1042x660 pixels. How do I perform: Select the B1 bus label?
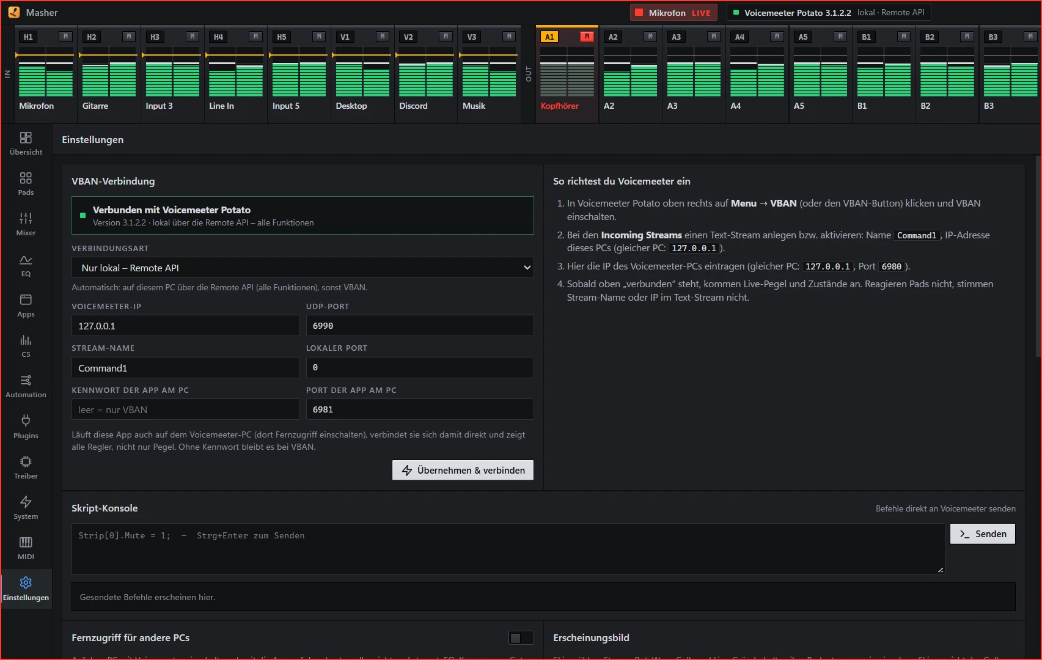(866, 37)
